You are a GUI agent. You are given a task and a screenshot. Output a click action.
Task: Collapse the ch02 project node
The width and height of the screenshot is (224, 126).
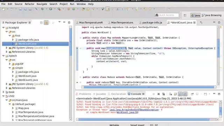[3, 96]
